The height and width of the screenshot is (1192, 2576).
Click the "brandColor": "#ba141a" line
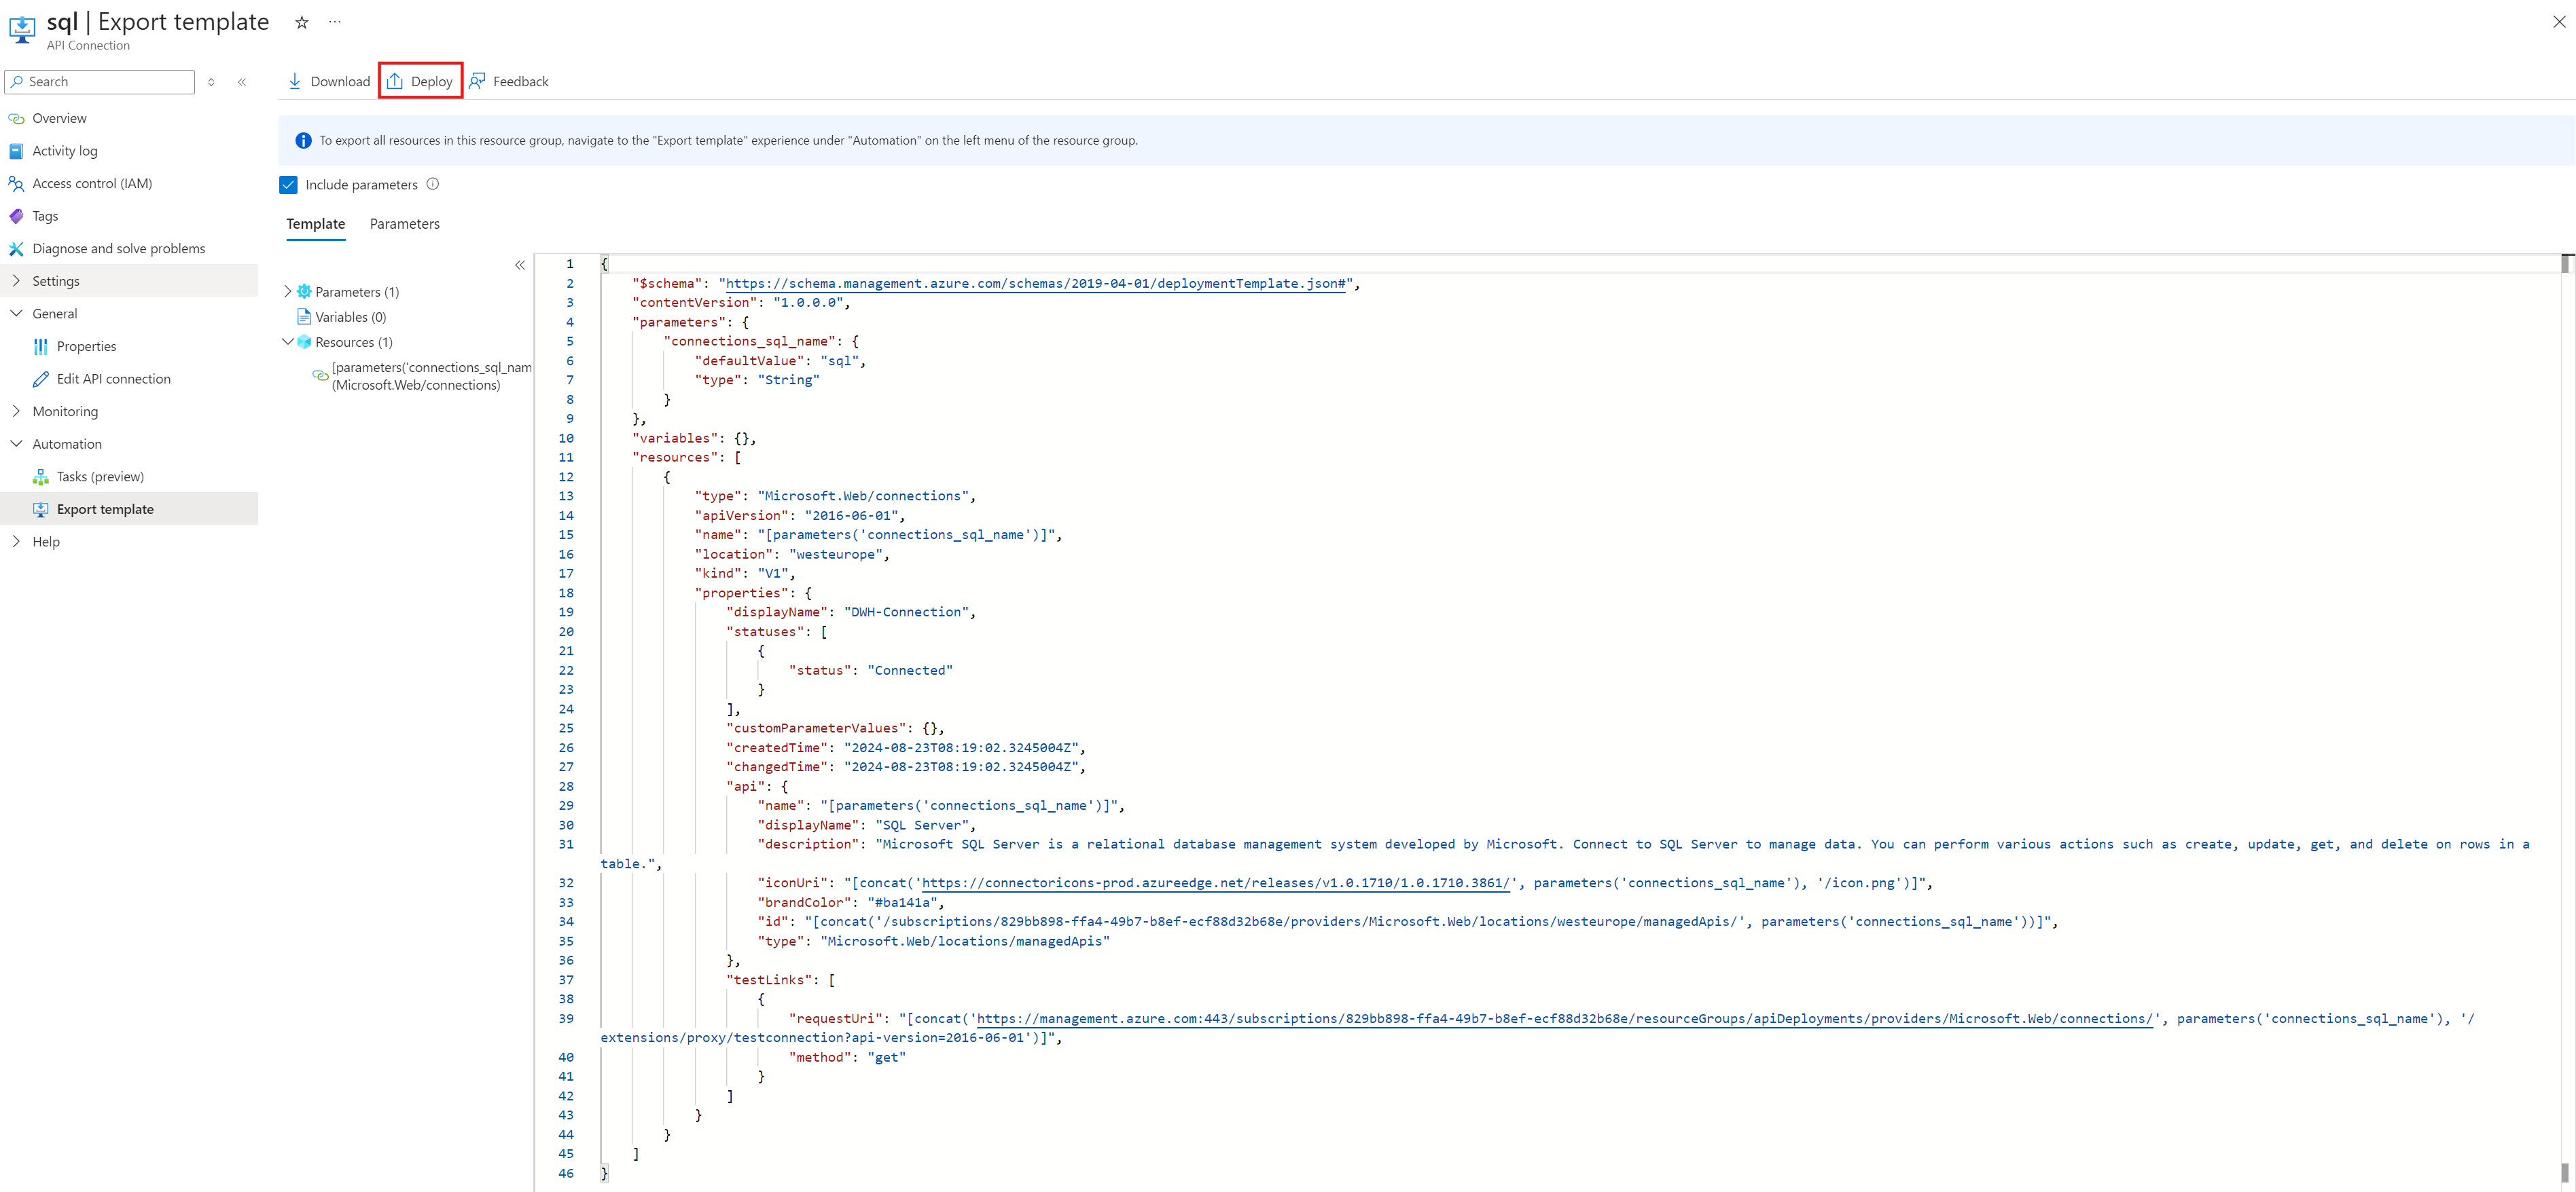850,902
